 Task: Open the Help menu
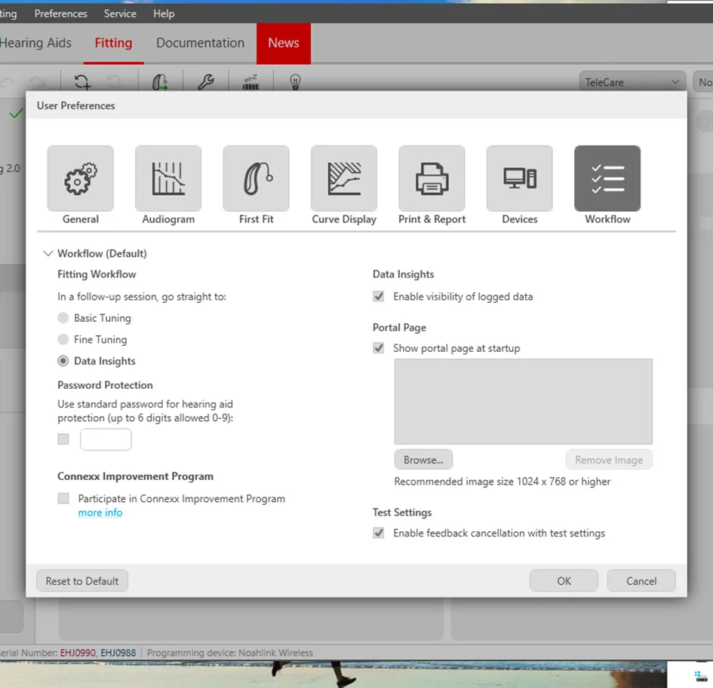point(164,14)
